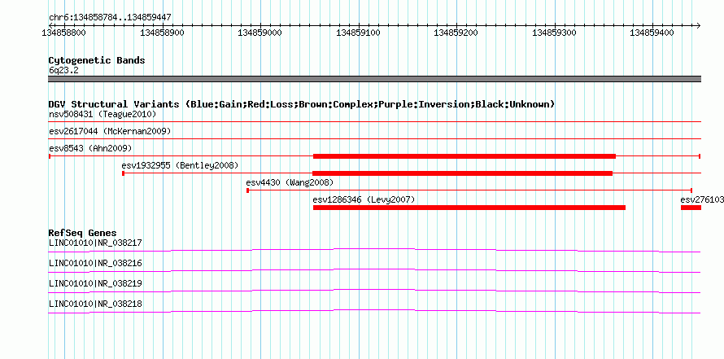
Task: Click the esv4430 thin red variant line
Action: click(x=469, y=190)
